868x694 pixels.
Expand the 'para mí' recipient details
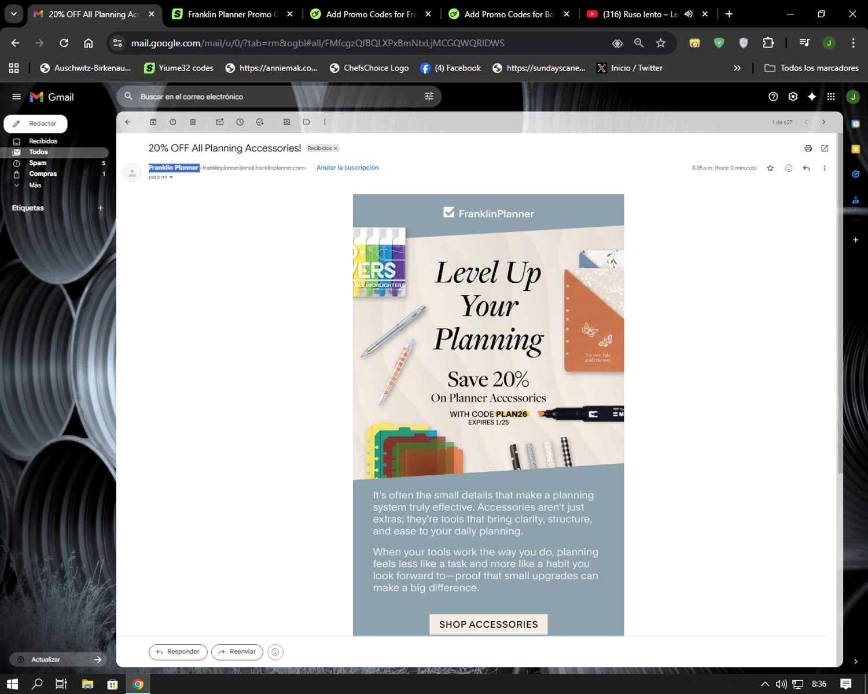tap(171, 178)
